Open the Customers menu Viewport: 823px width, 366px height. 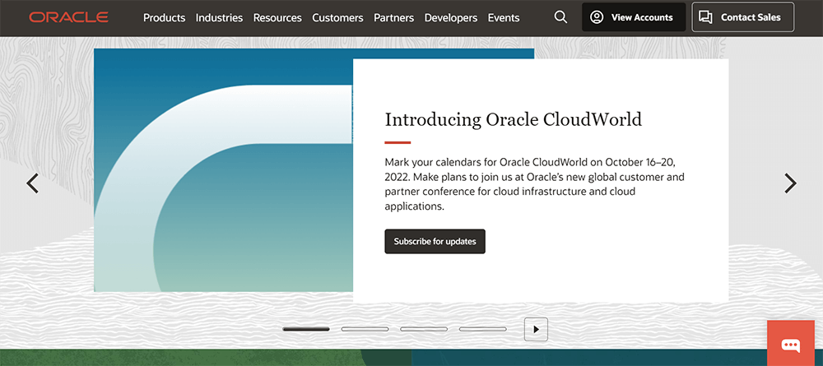(x=337, y=18)
